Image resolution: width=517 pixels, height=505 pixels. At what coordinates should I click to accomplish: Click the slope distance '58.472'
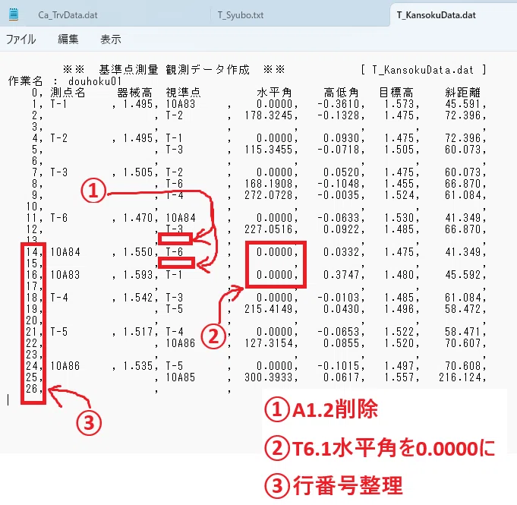click(x=463, y=309)
